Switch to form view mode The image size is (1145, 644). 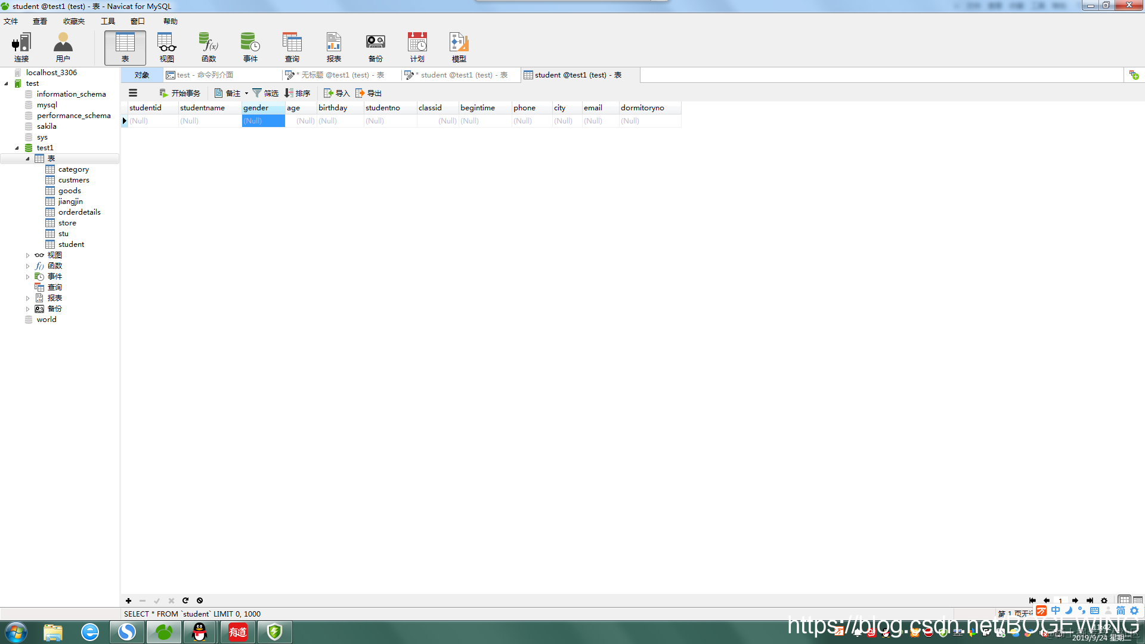pos(1138,600)
